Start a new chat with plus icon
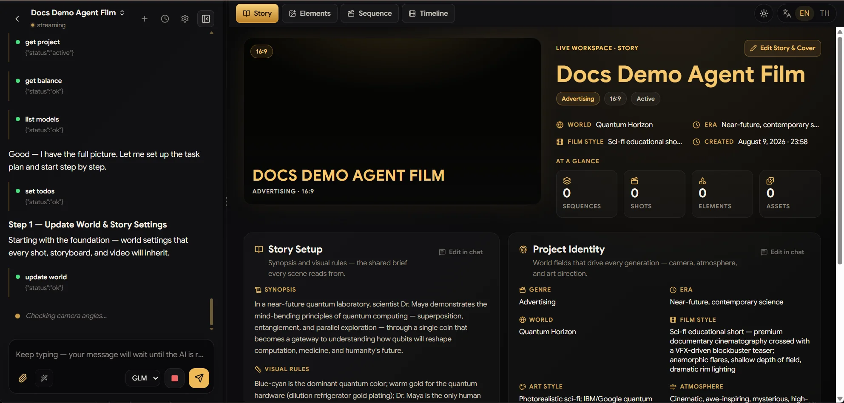The width and height of the screenshot is (844, 403). coord(145,19)
